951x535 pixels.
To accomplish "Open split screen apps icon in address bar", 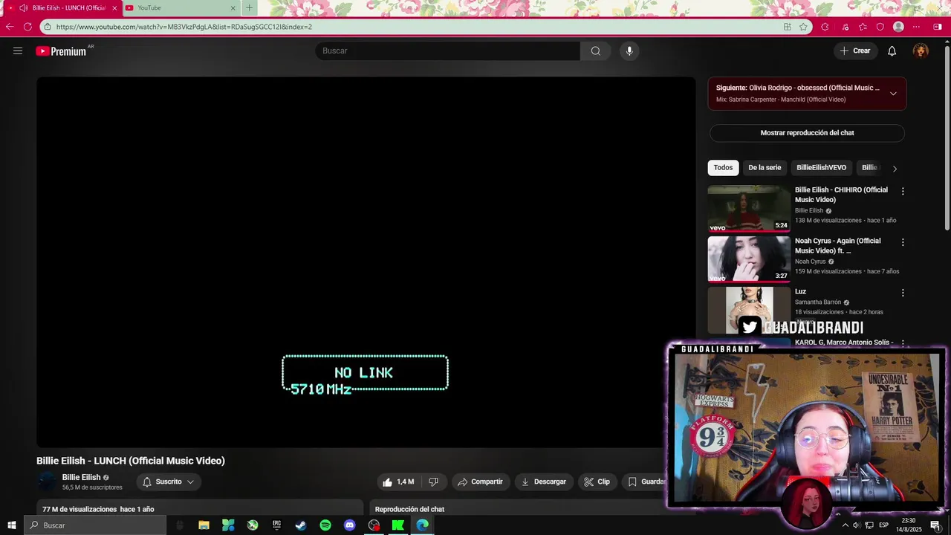I will (x=788, y=27).
